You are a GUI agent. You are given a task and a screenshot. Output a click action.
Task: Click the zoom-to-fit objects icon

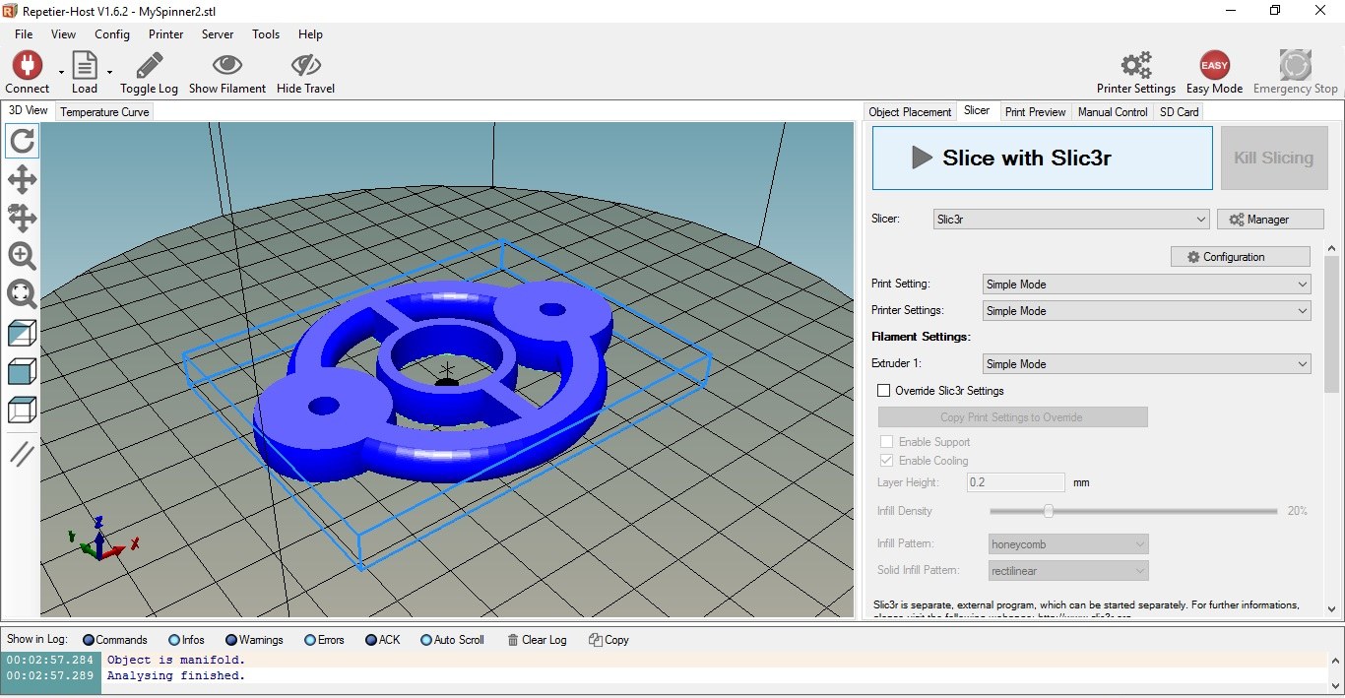[x=22, y=294]
